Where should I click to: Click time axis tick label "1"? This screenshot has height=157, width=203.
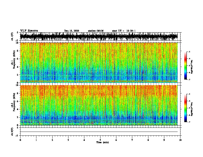coord(36,140)
